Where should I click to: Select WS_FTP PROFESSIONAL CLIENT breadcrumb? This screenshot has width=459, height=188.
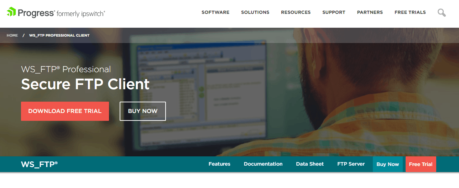click(59, 36)
